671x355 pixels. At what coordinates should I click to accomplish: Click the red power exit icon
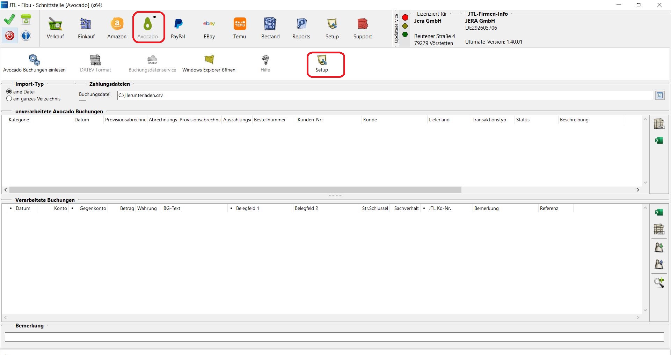[10, 36]
